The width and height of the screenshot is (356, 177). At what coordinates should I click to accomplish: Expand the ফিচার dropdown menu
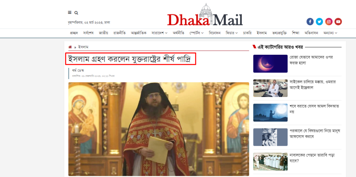coord(232,33)
